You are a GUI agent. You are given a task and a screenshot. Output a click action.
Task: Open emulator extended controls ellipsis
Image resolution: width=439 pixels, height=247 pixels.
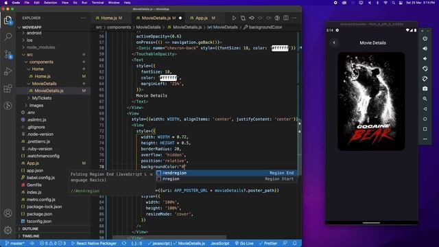[x=425, y=139]
